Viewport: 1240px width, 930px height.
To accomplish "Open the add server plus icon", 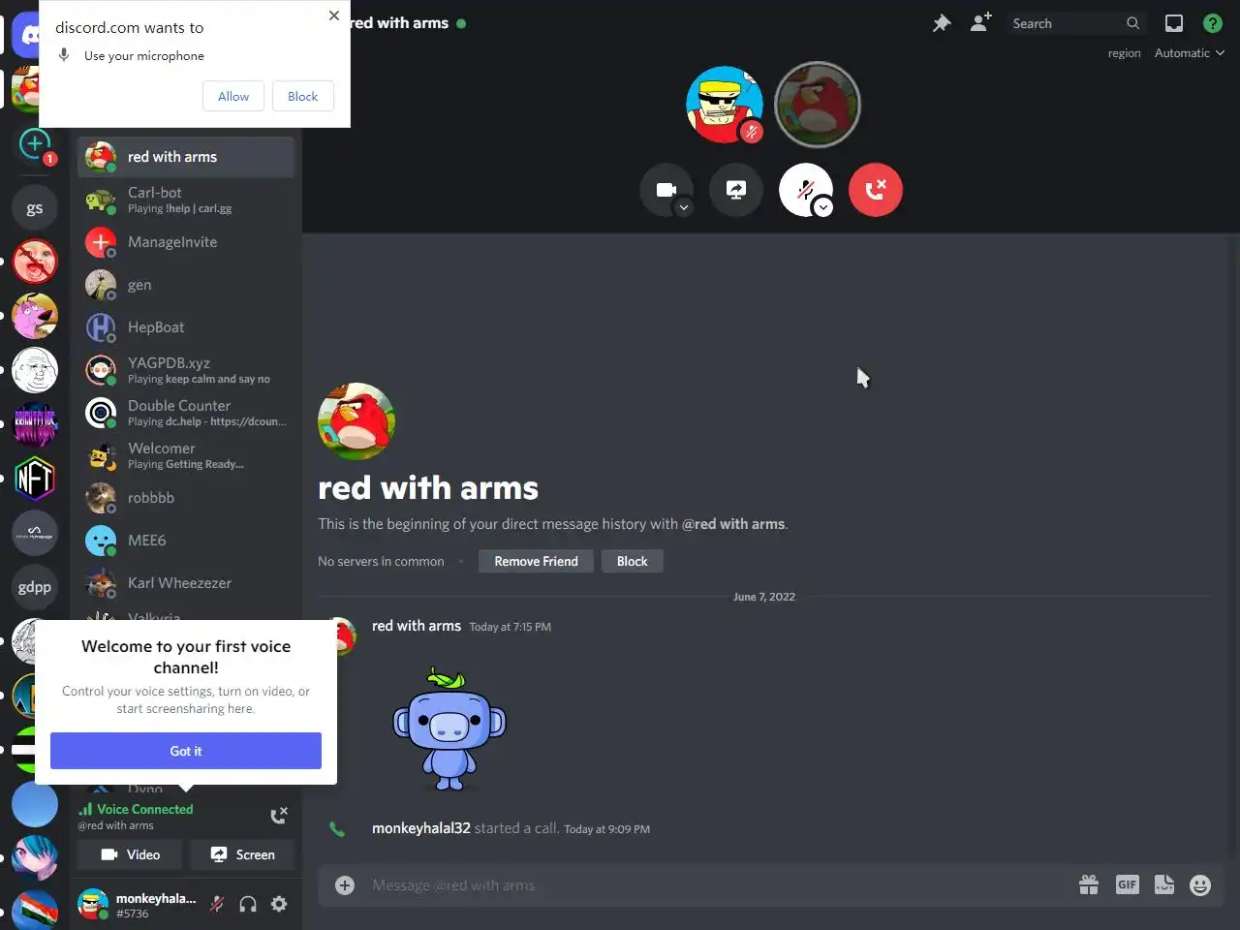I will click(x=35, y=144).
